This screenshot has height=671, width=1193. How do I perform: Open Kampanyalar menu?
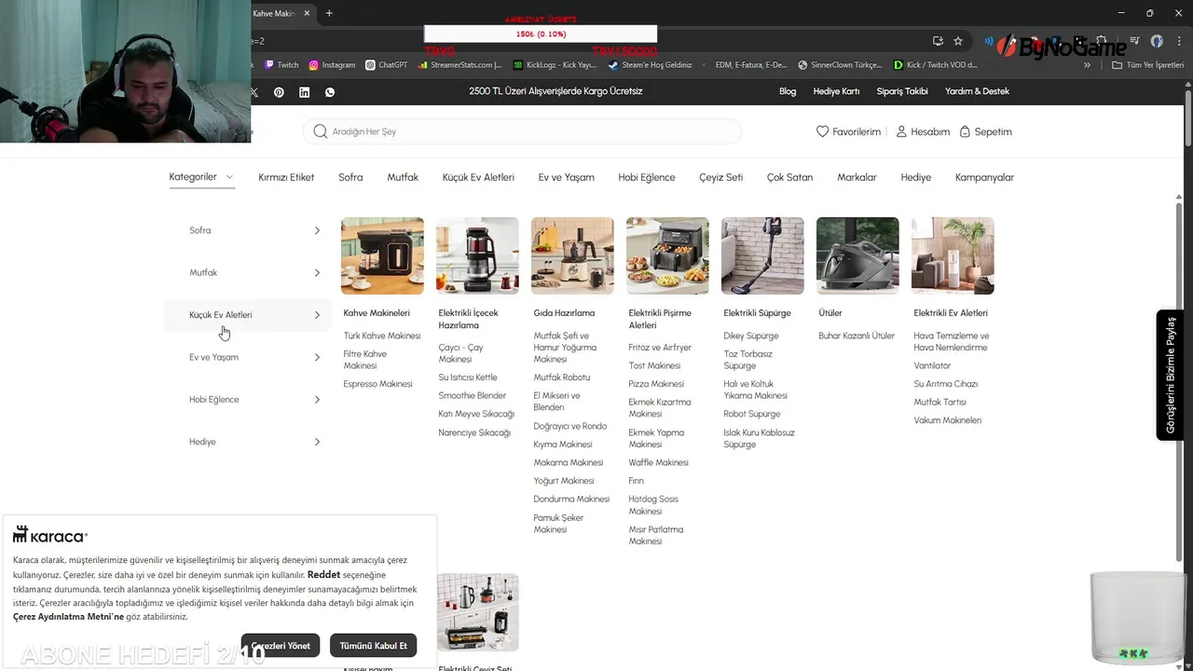984,177
